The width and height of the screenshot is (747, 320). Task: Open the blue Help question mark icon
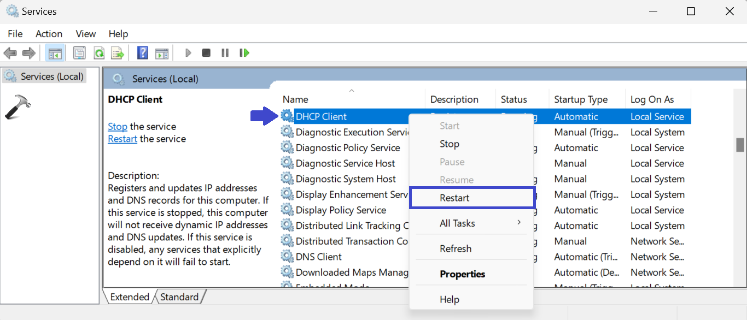143,53
